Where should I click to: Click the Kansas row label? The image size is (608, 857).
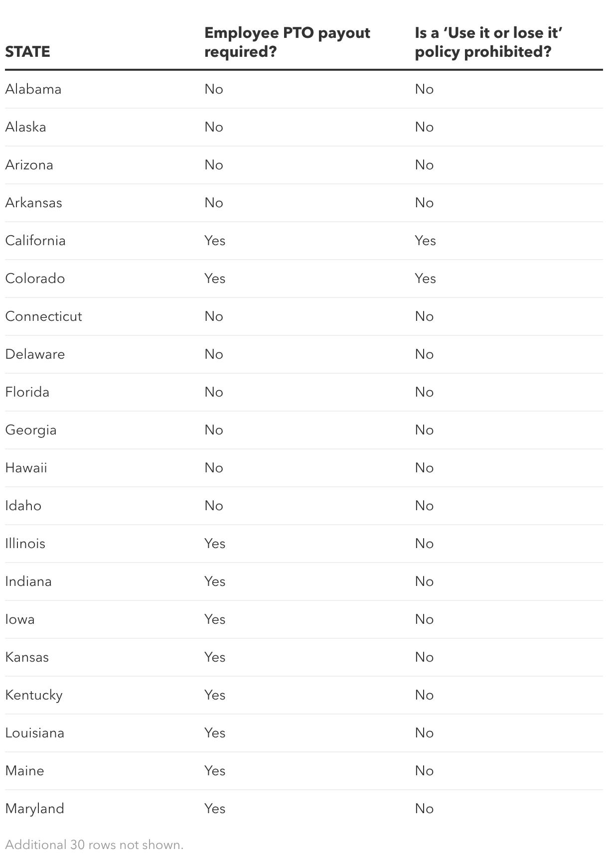pyautogui.click(x=27, y=657)
